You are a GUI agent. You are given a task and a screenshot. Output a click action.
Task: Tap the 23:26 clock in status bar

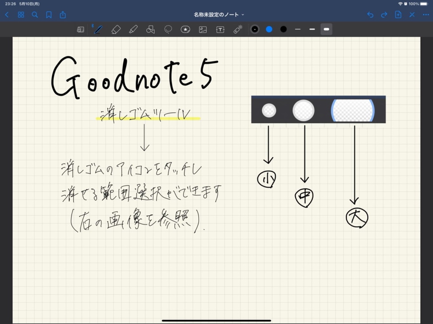[11, 4]
